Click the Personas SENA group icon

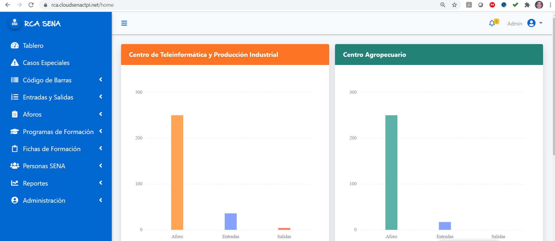click(15, 166)
